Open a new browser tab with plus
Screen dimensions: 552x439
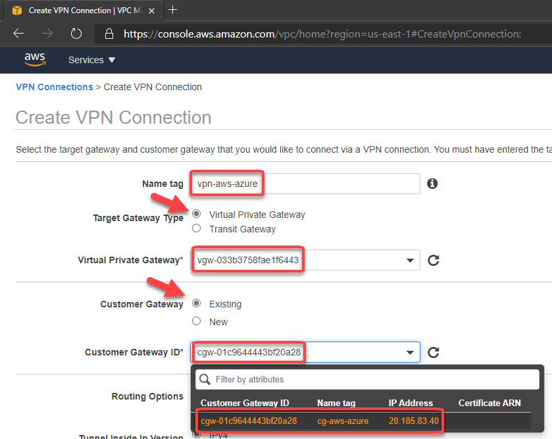point(172,10)
